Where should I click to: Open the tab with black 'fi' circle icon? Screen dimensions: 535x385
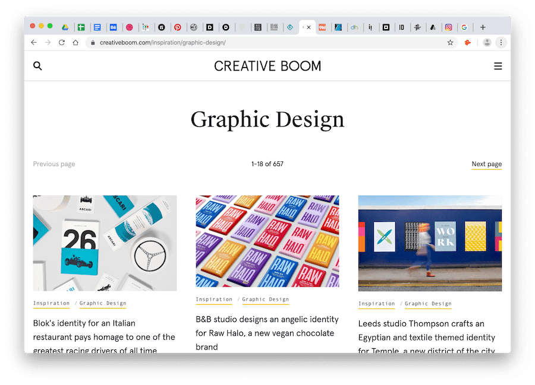tap(162, 27)
